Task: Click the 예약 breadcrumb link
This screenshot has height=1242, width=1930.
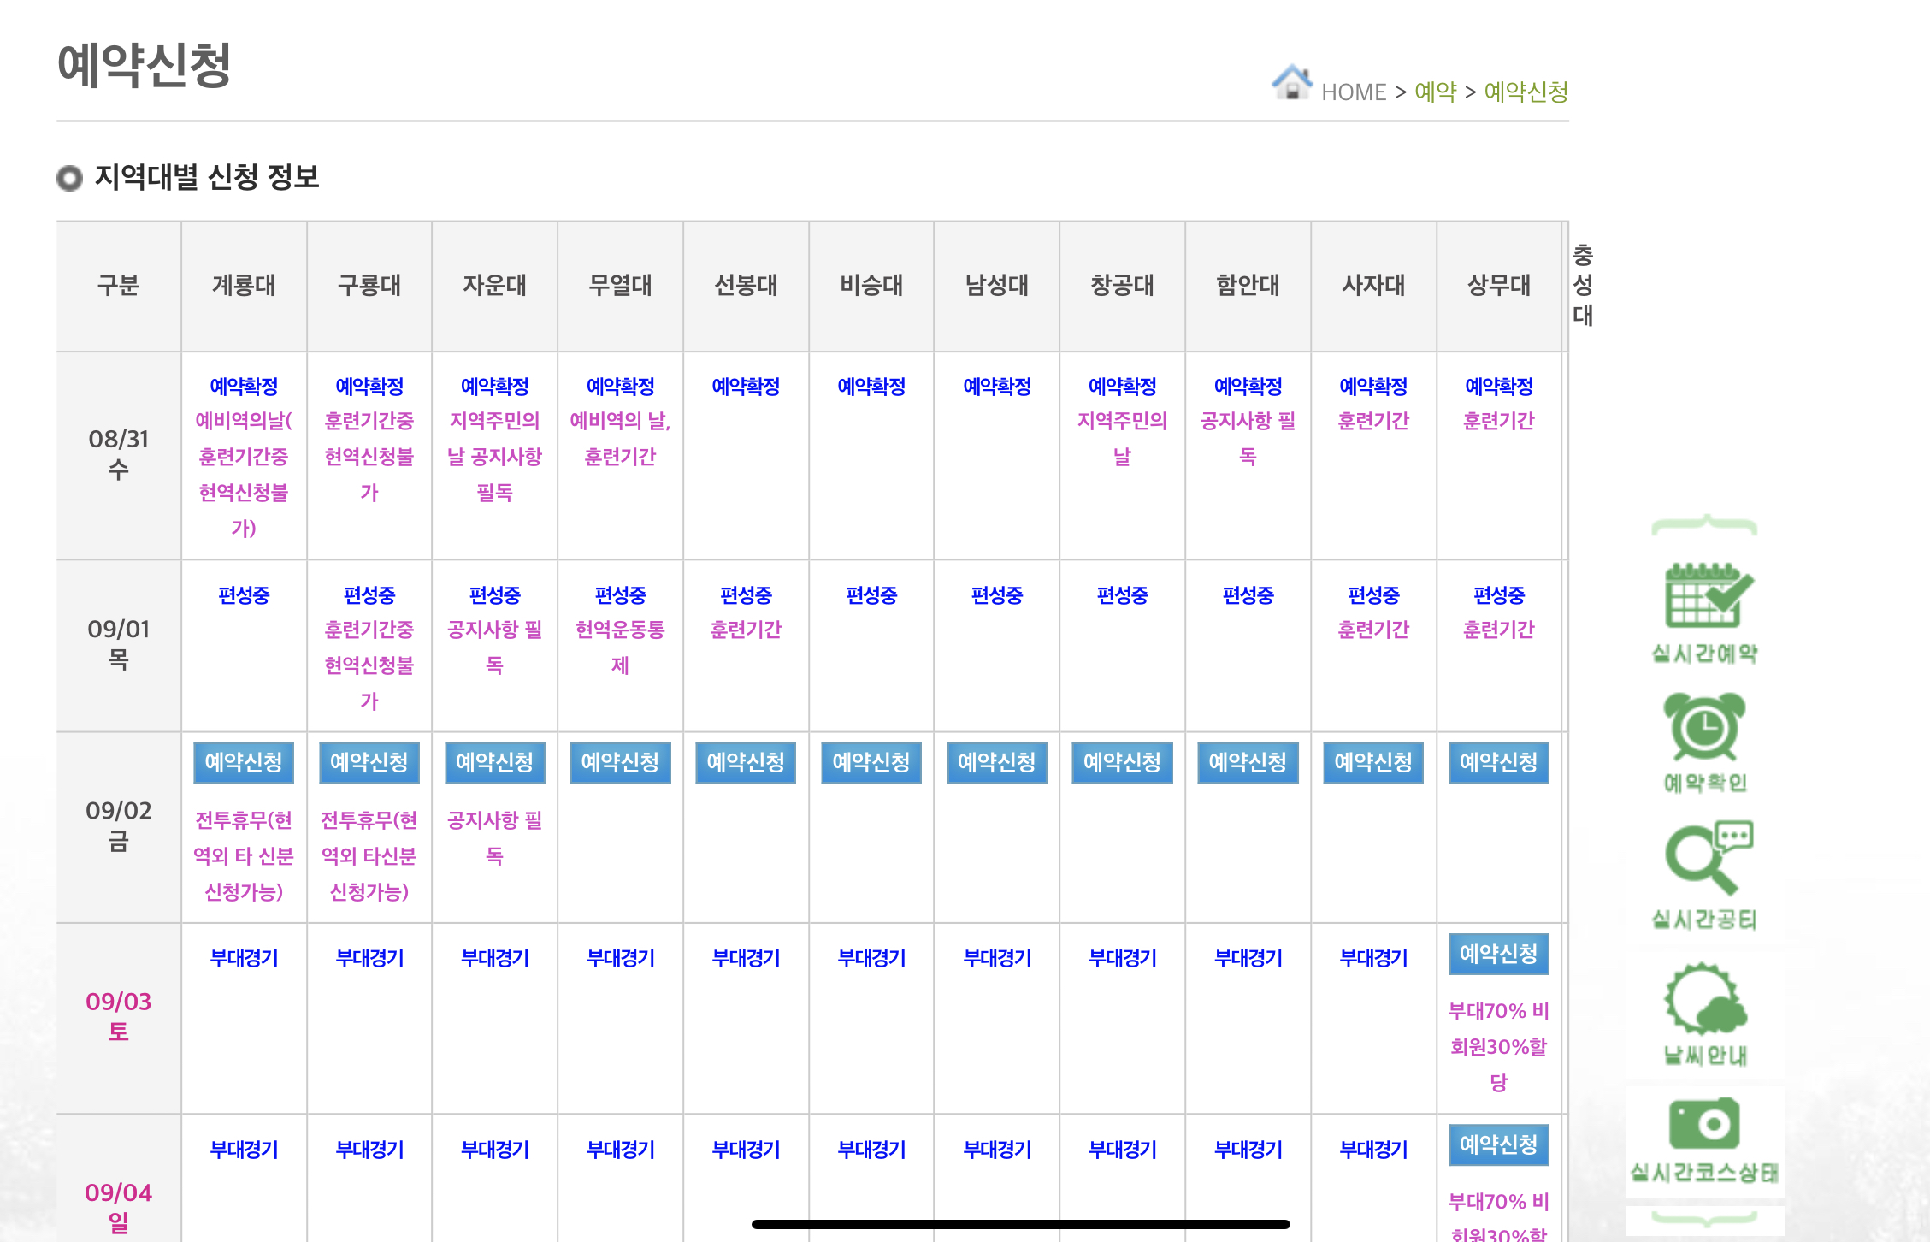Action: (1435, 92)
